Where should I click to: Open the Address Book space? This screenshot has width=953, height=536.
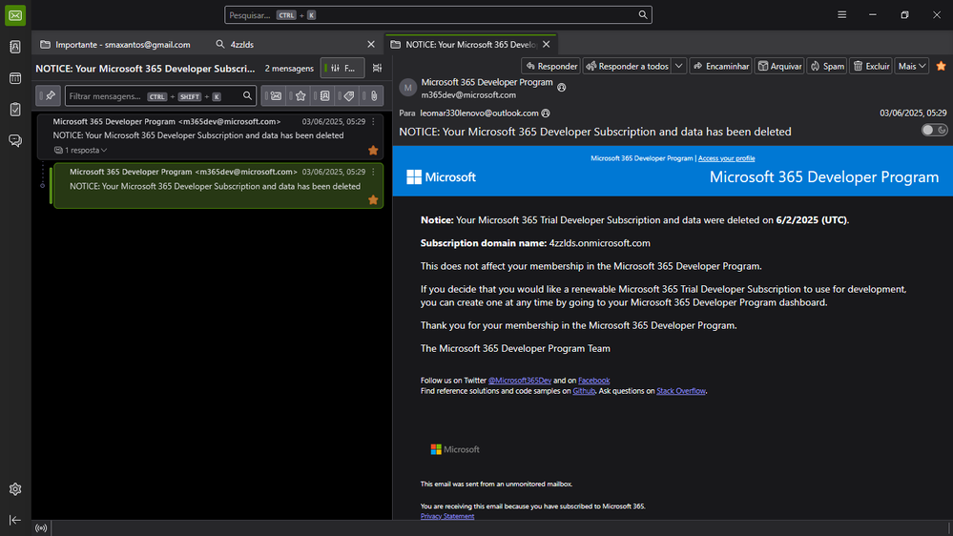pyautogui.click(x=15, y=47)
